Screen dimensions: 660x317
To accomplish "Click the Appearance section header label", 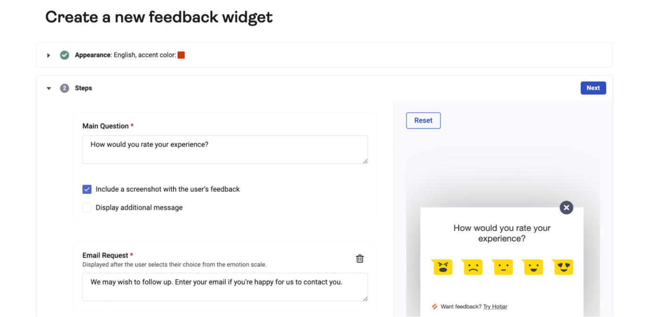I will pos(92,55).
